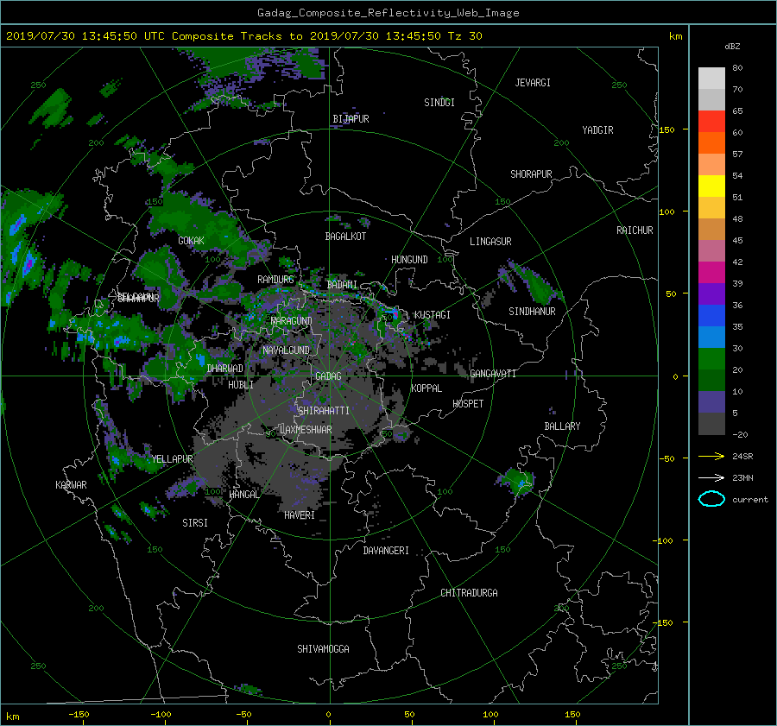Select the indigo 5–10 dBZ legend swatch

pos(711,402)
